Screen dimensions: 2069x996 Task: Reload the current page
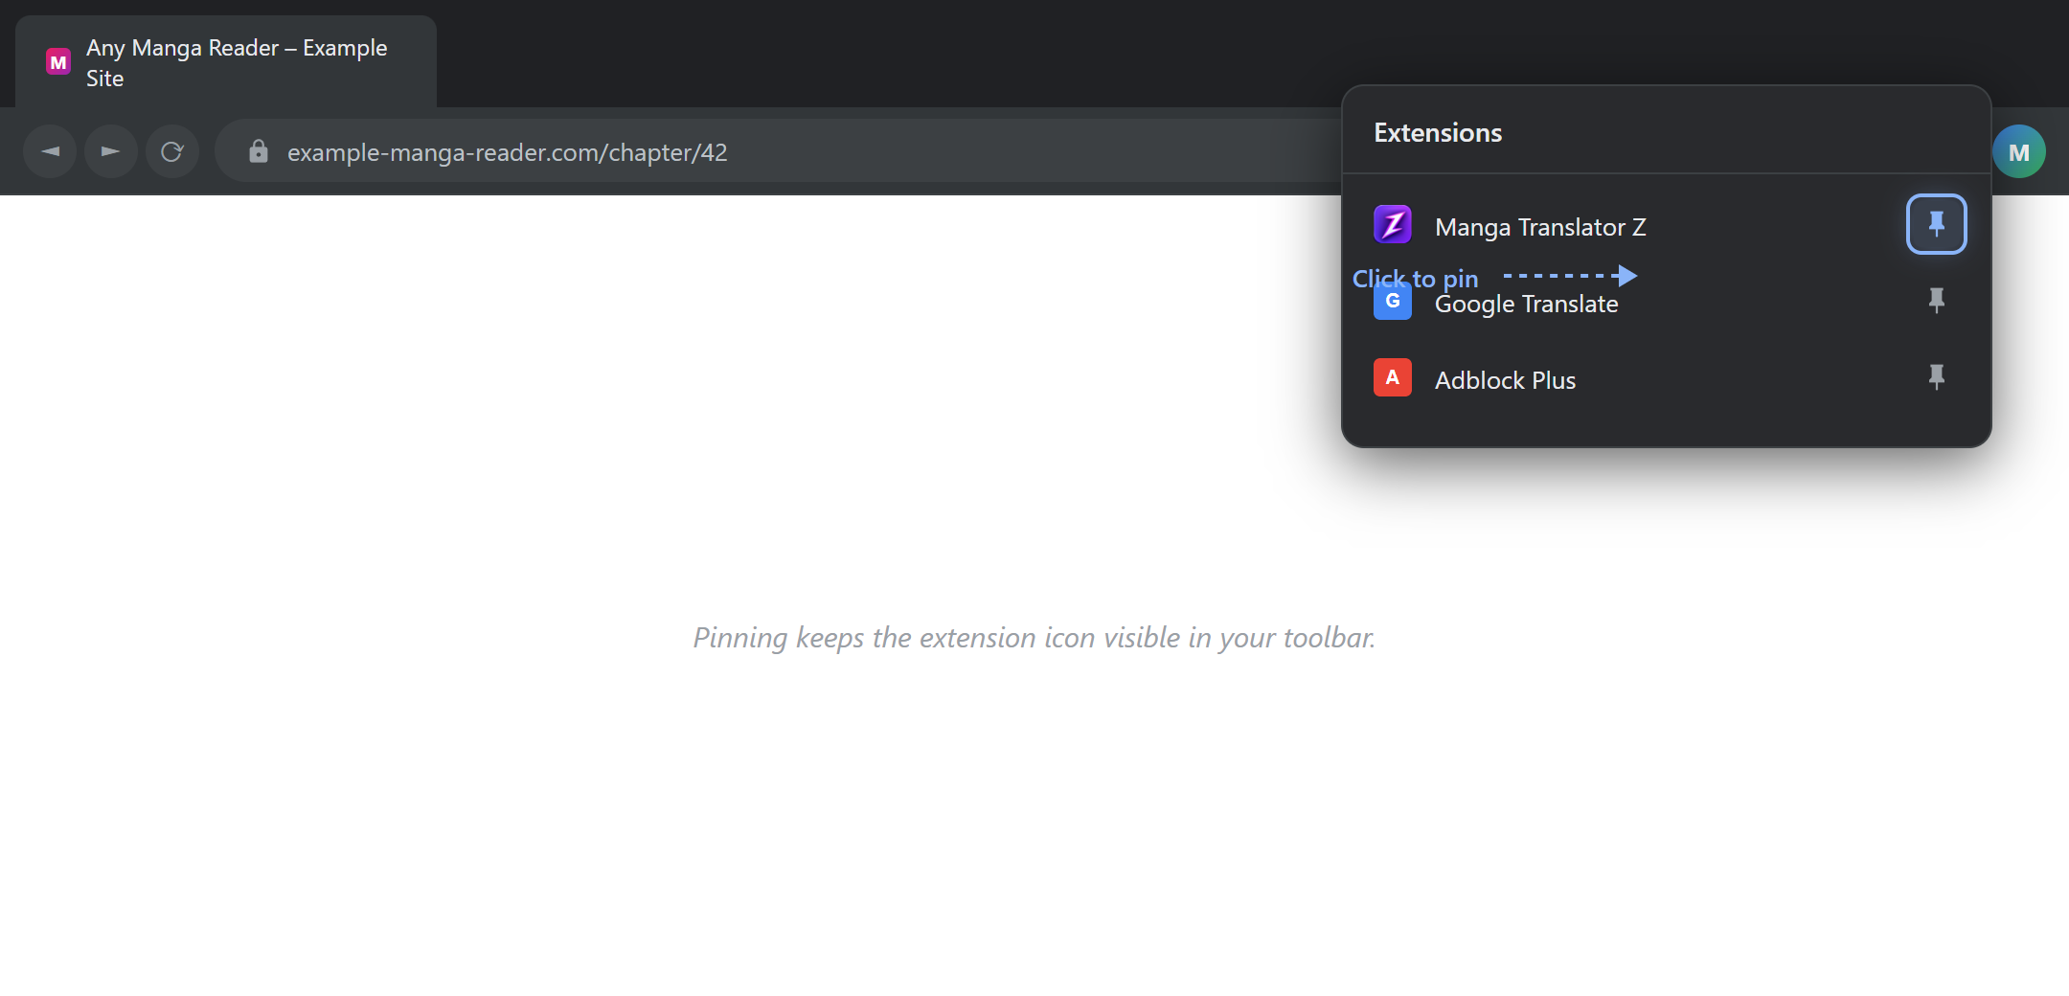pos(171,150)
